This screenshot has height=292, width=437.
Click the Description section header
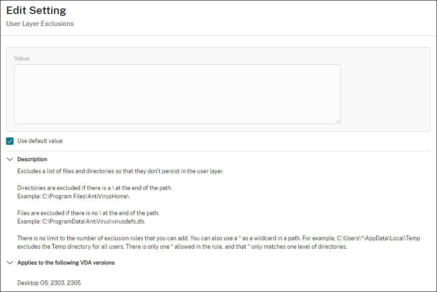[x=32, y=159]
